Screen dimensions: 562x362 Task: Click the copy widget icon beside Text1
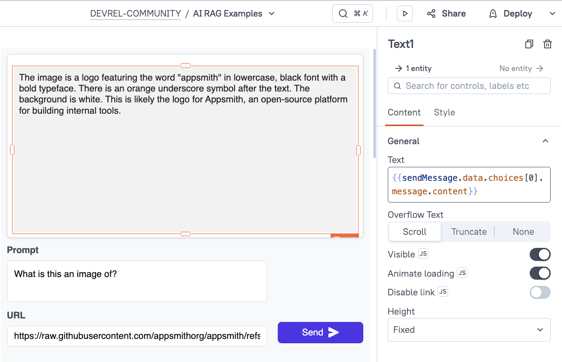coord(529,44)
